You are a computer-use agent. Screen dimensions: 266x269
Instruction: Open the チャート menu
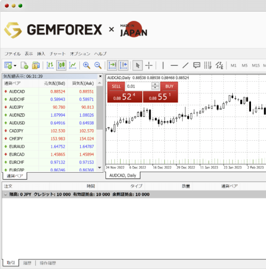pyautogui.click(x=57, y=54)
